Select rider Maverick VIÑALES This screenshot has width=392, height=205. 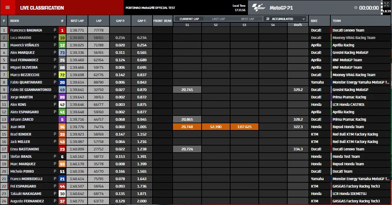click(x=24, y=45)
